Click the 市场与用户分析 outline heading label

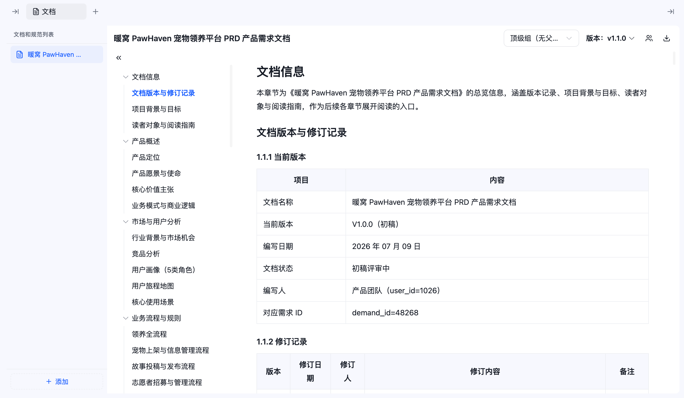point(156,222)
